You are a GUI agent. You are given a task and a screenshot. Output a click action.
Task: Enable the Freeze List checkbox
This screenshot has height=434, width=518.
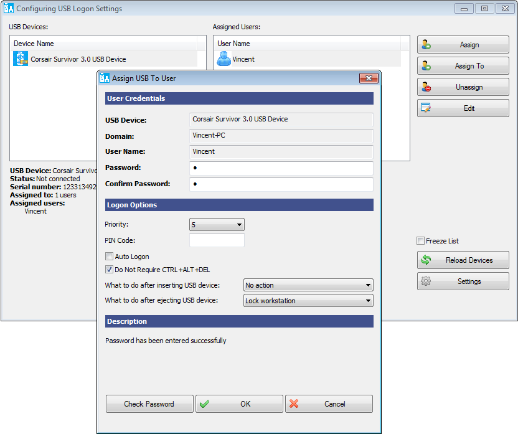tap(421, 241)
